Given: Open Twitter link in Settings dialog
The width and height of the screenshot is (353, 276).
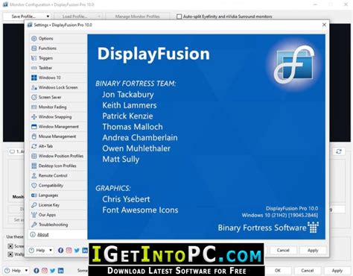Looking at the screenshot, I should (77, 251).
